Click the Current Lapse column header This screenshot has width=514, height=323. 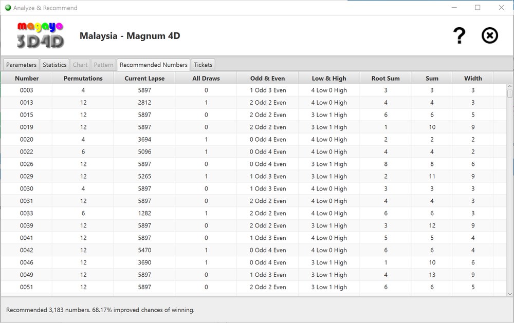click(x=144, y=78)
